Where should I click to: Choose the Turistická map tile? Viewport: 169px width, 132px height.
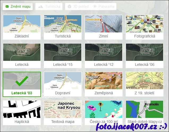coord(62,27)
